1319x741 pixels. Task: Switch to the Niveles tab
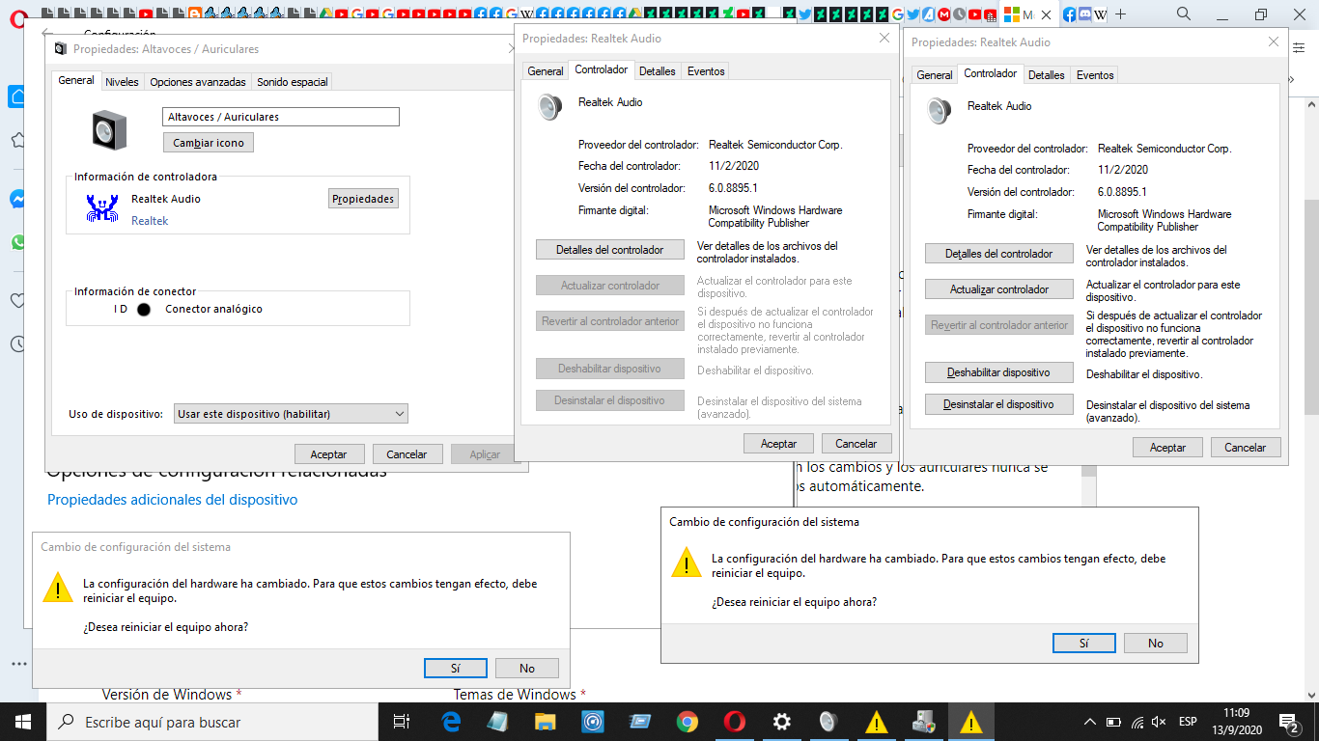pyautogui.click(x=122, y=82)
